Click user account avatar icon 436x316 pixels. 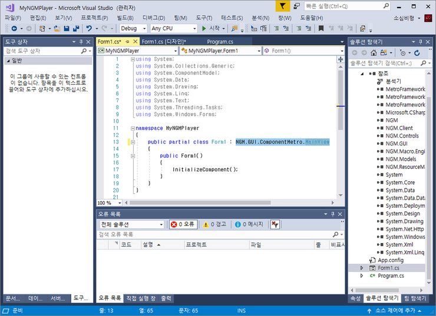pyautogui.click(x=428, y=18)
